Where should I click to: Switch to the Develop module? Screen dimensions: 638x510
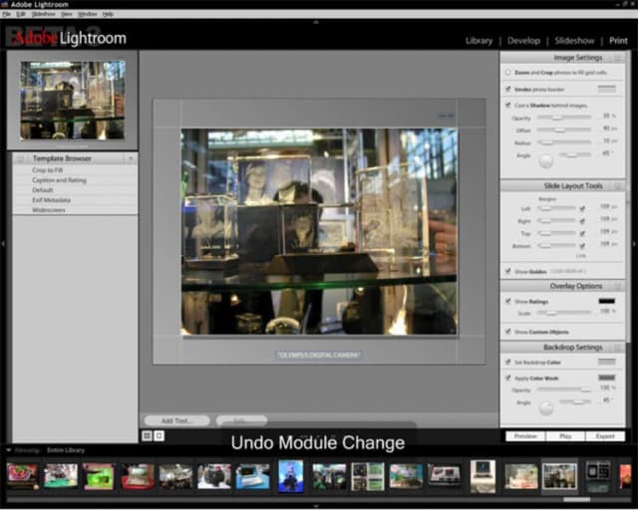pyautogui.click(x=523, y=41)
